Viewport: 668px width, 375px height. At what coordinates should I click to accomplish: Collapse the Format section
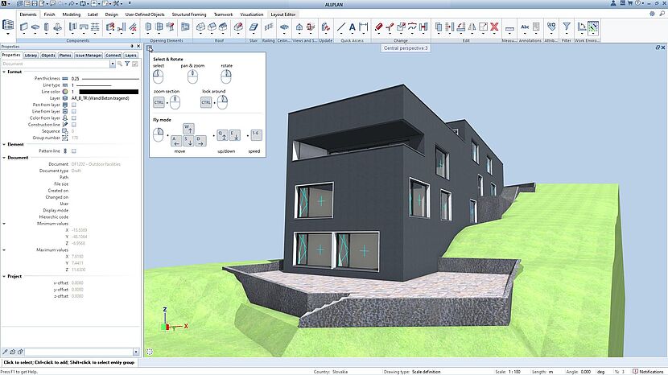point(3,72)
